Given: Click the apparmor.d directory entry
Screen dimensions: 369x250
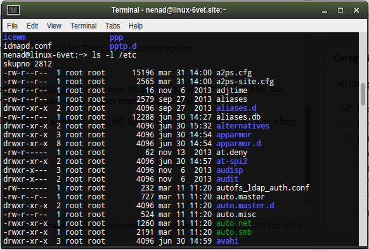Looking at the screenshot, I should tap(238, 144).
